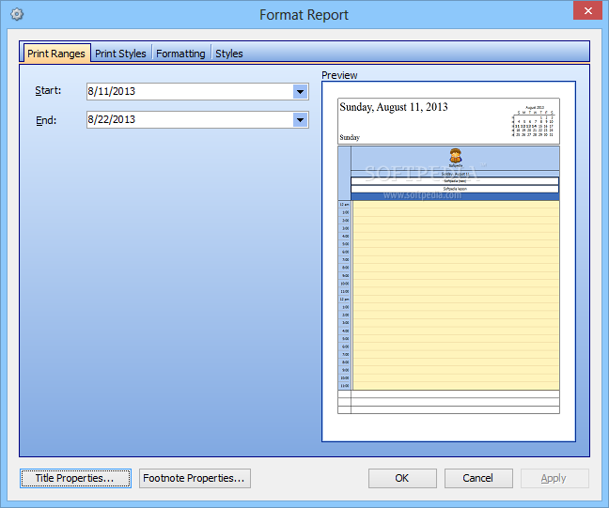Go to the Styles tab
Image resolution: width=609 pixels, height=508 pixels.
229,54
